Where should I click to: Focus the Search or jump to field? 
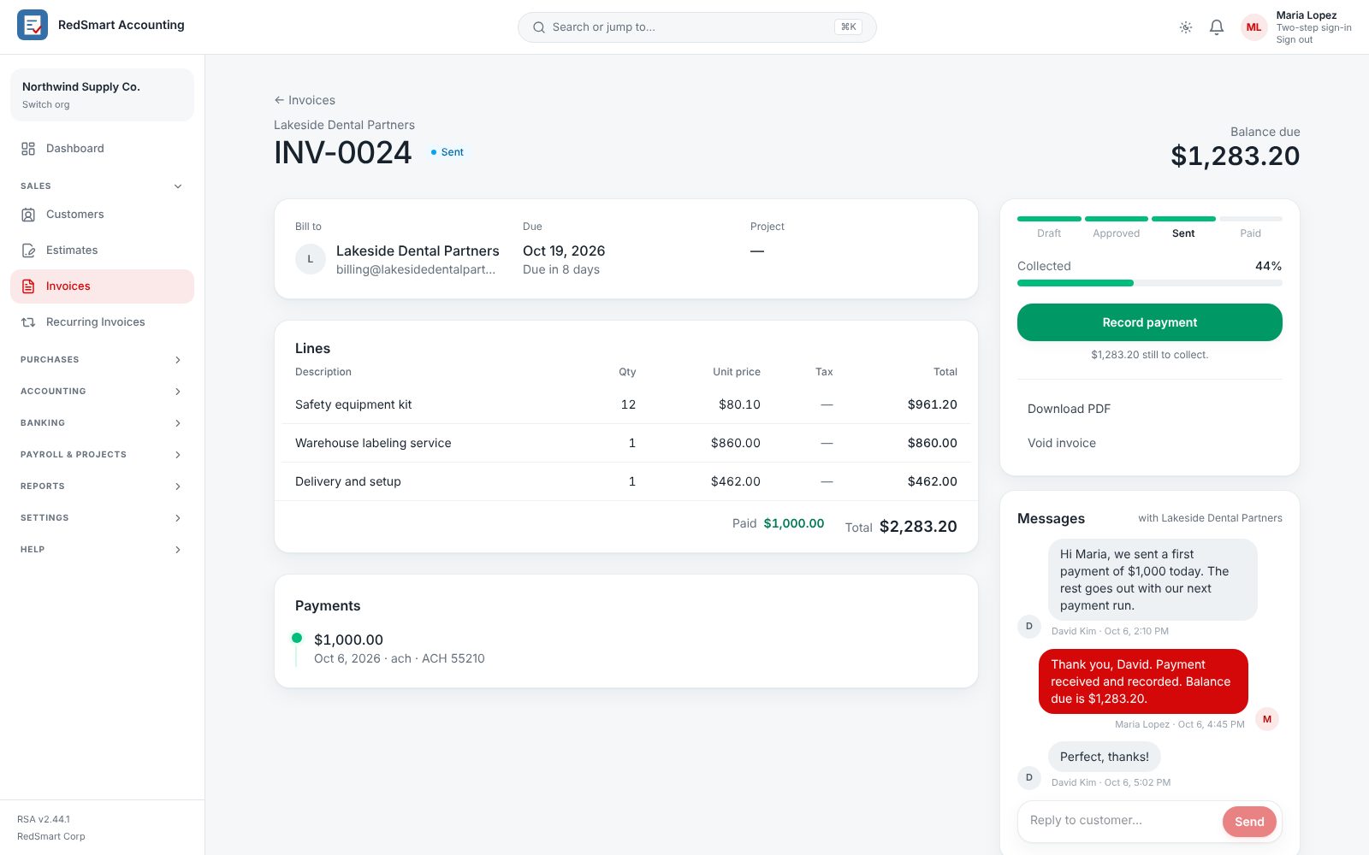[696, 27]
